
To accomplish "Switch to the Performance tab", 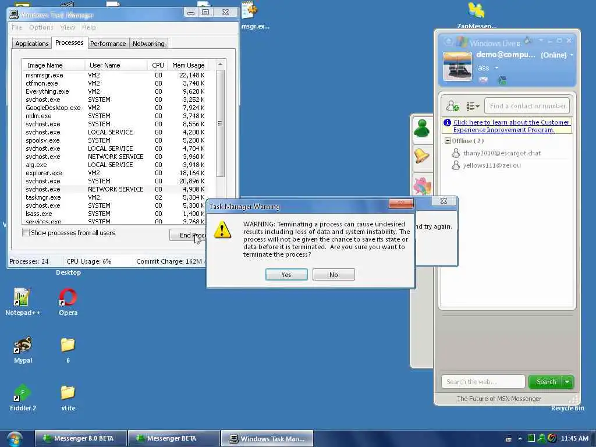I will click(108, 43).
